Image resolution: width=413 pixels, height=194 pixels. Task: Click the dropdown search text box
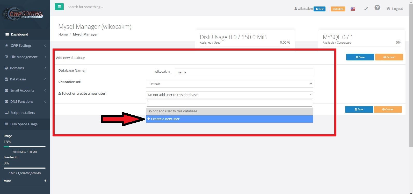pyautogui.click(x=229, y=103)
